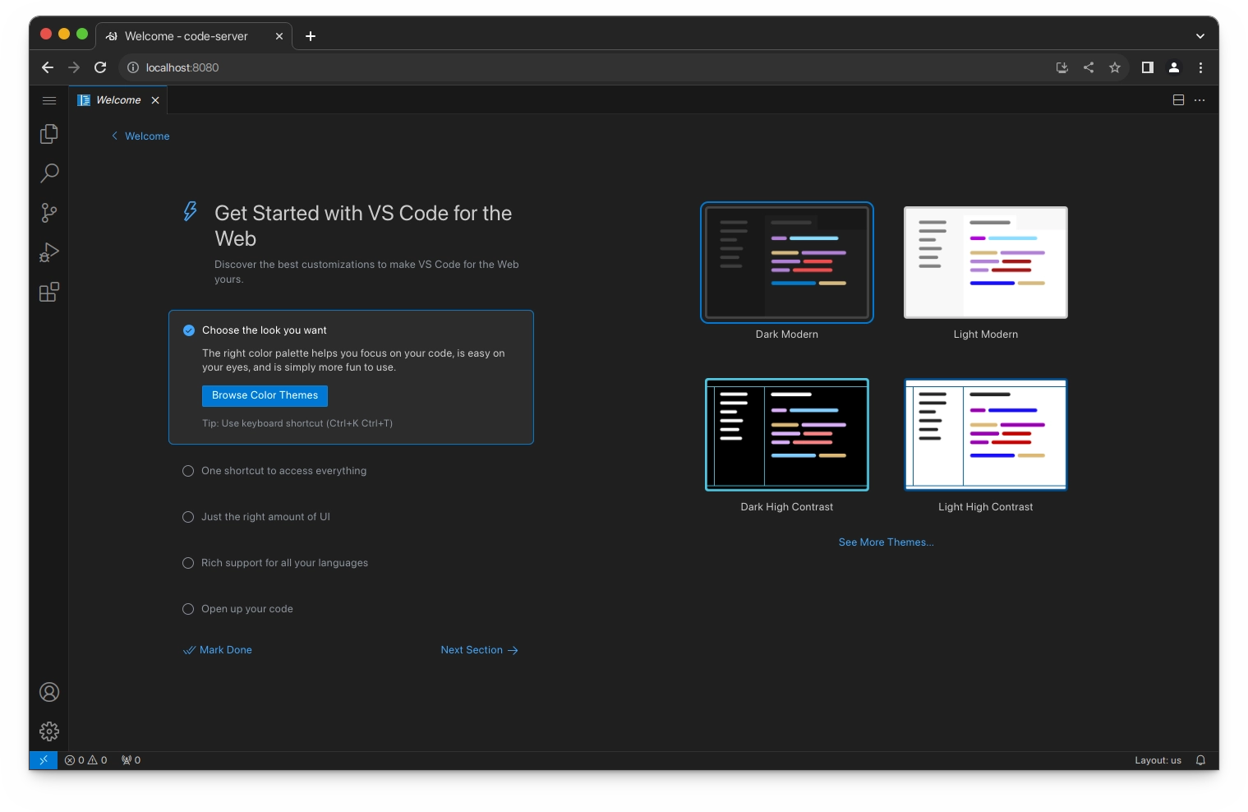
Task: Toggle completed step Choose the look you want
Action: click(188, 330)
